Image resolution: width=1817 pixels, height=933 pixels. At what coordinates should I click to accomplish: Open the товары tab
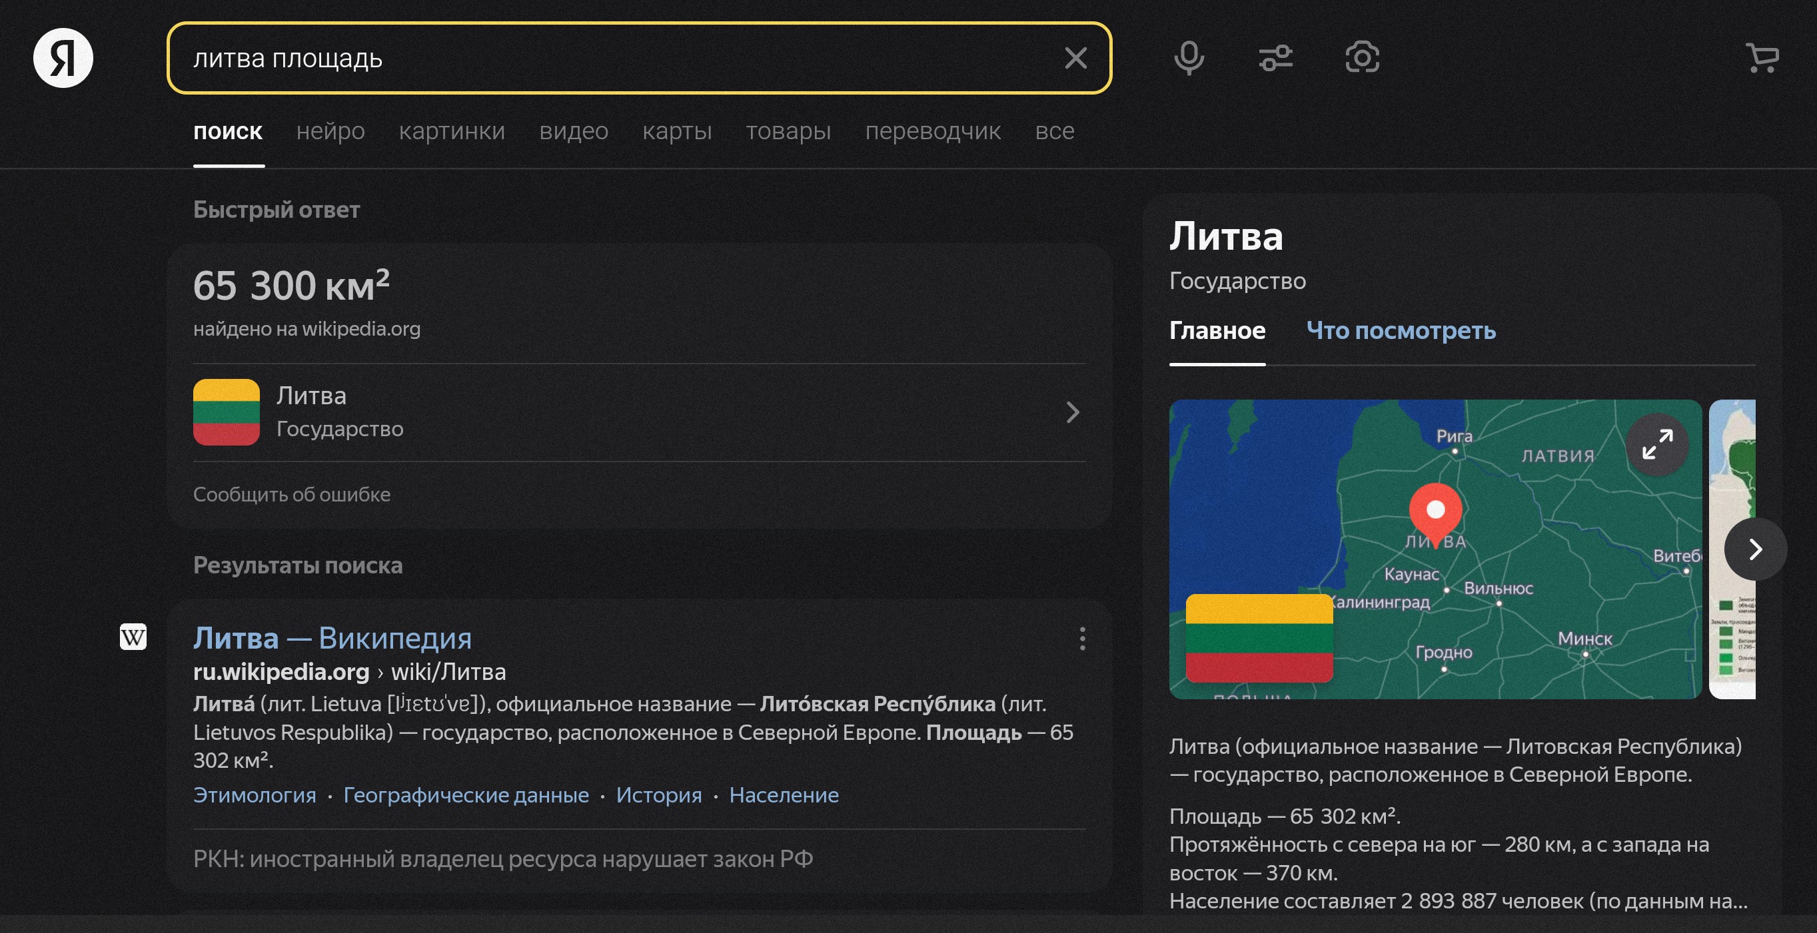pos(789,131)
